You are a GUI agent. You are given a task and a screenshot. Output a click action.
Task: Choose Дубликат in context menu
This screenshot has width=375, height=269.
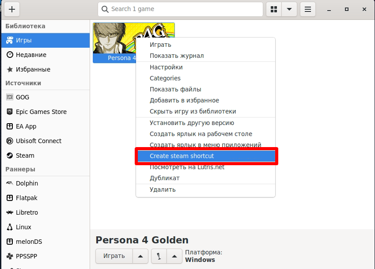[205, 178]
